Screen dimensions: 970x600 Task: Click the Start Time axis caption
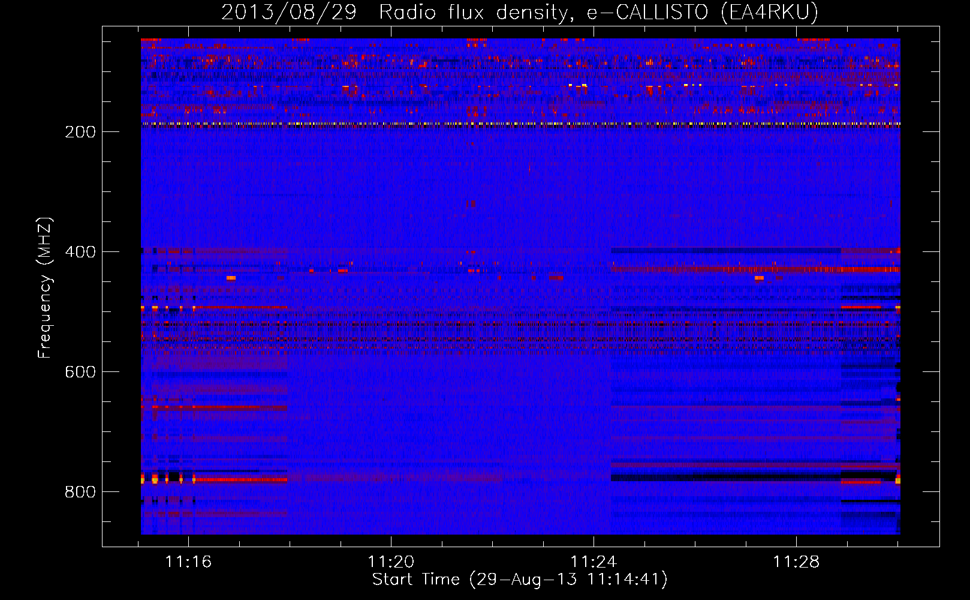520,580
